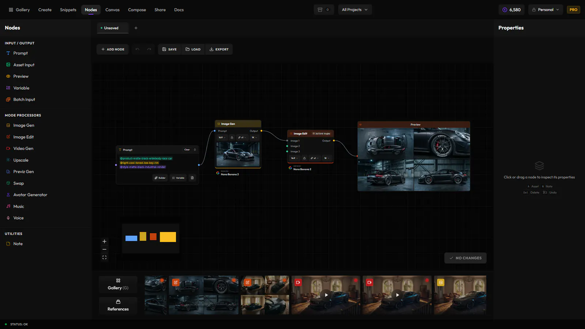Play the first video thumbnail in gallery strip
The width and height of the screenshot is (585, 329).
pos(326,295)
